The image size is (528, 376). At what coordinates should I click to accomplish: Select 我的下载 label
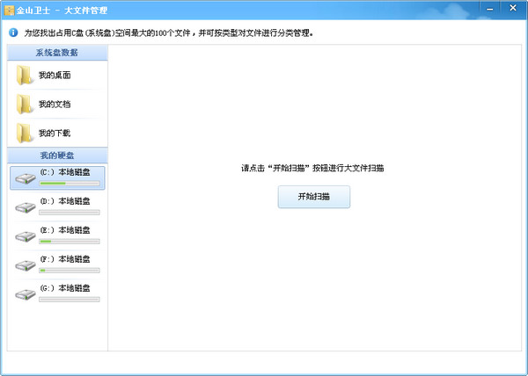click(55, 133)
